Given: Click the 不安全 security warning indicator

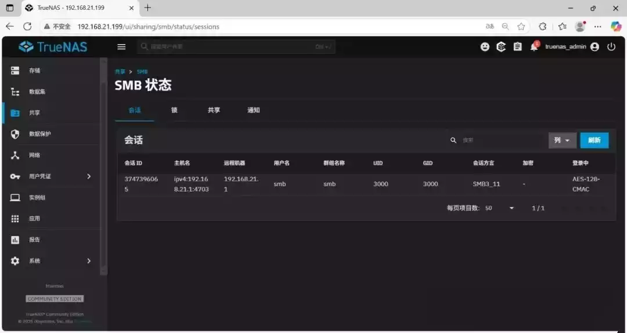Looking at the screenshot, I should 57,27.
